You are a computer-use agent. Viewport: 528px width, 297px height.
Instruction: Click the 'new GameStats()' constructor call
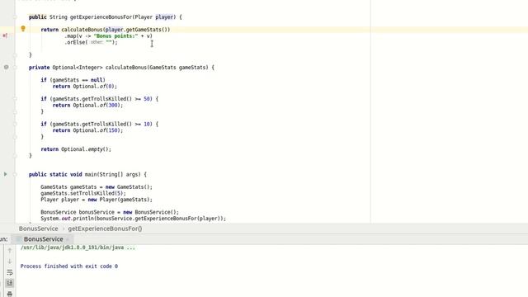click(127, 187)
